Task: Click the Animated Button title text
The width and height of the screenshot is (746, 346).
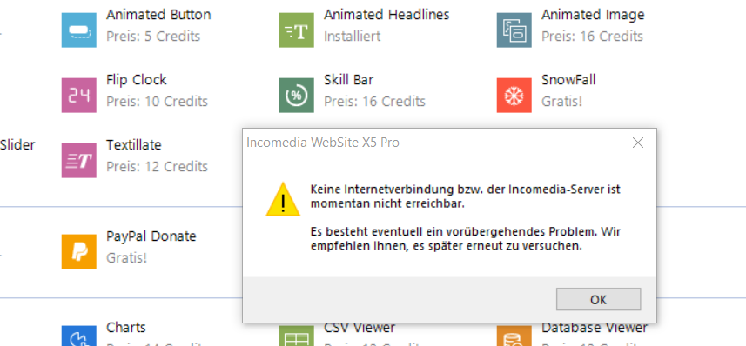Action: tap(158, 15)
